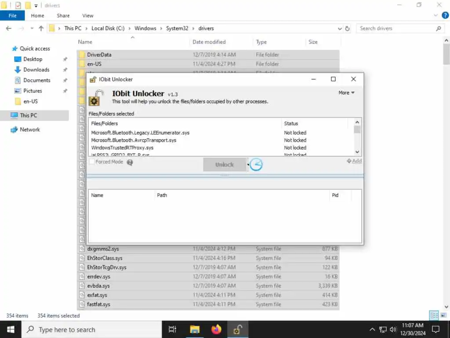Open the More dropdown in IObit Unlocker

click(x=346, y=92)
